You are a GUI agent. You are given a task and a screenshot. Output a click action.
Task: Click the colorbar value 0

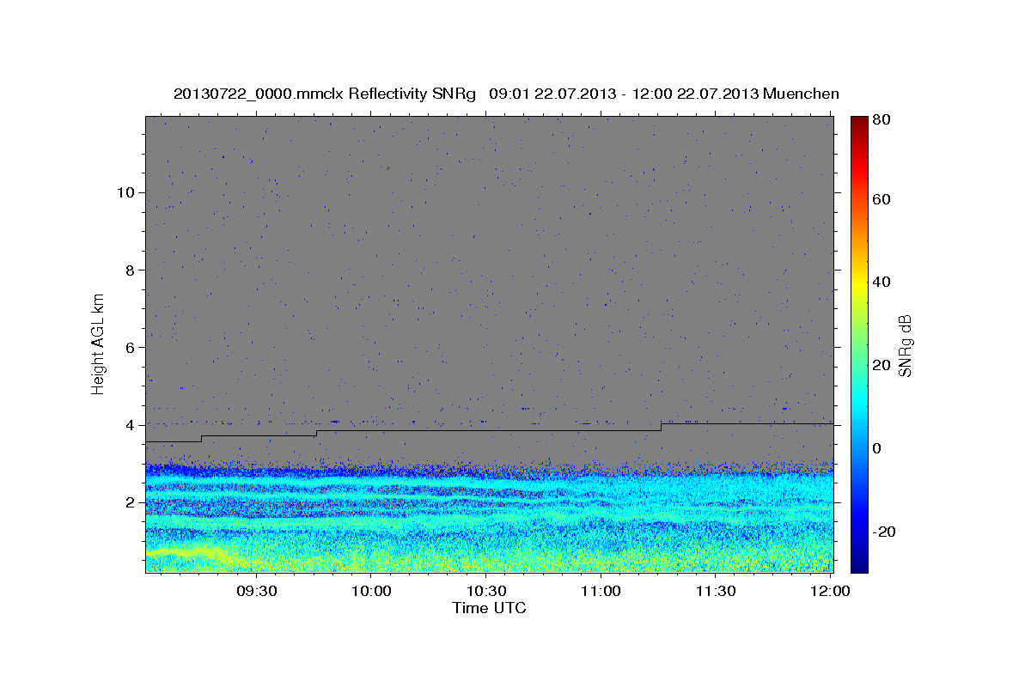(x=878, y=448)
